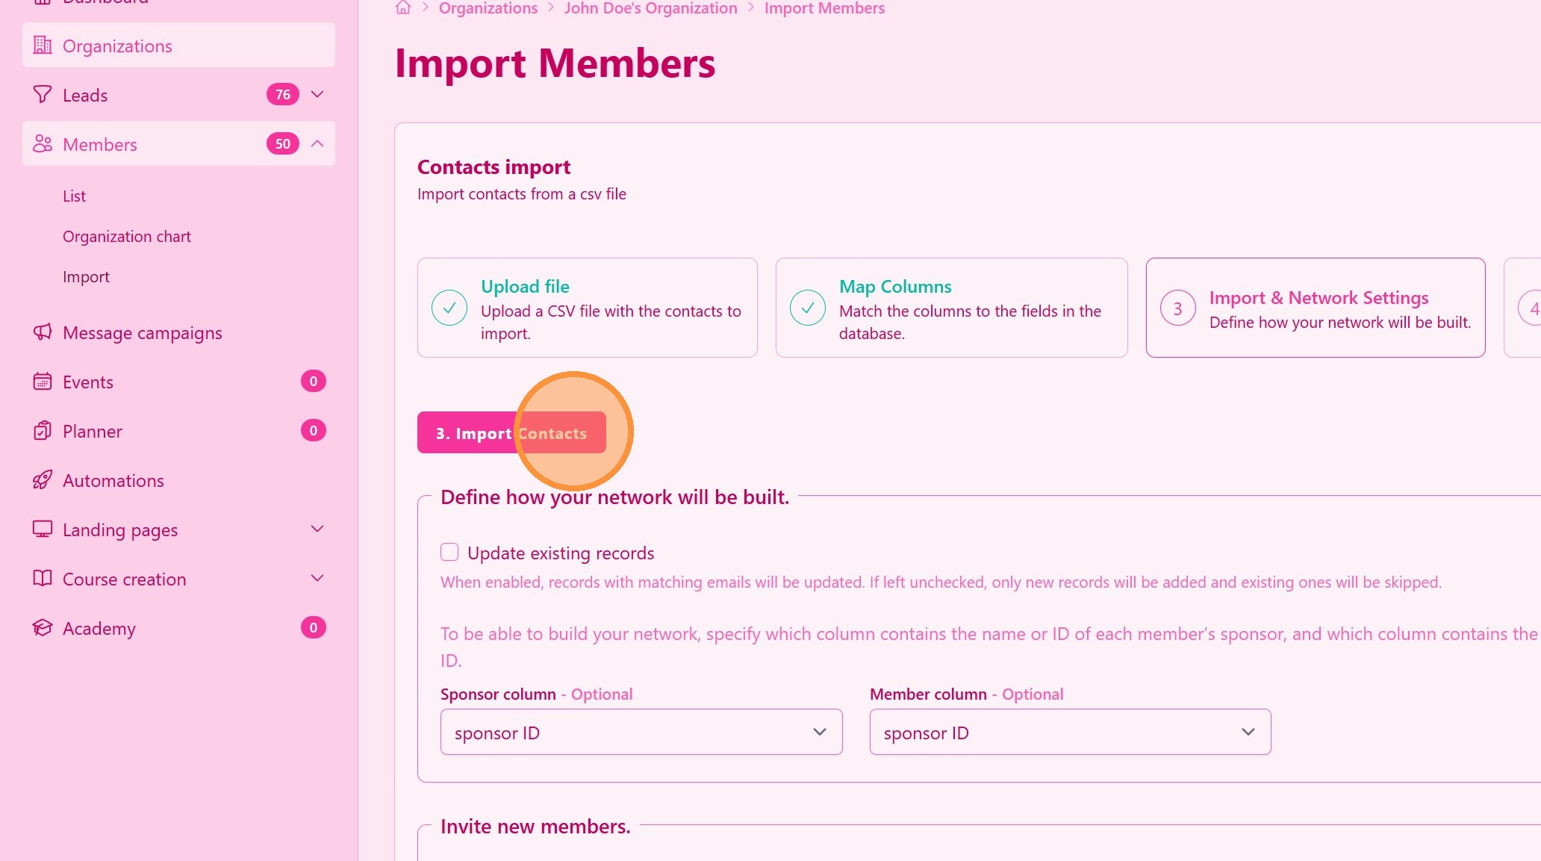Click the Planner clipboard icon
The width and height of the screenshot is (1541, 861).
coord(43,431)
